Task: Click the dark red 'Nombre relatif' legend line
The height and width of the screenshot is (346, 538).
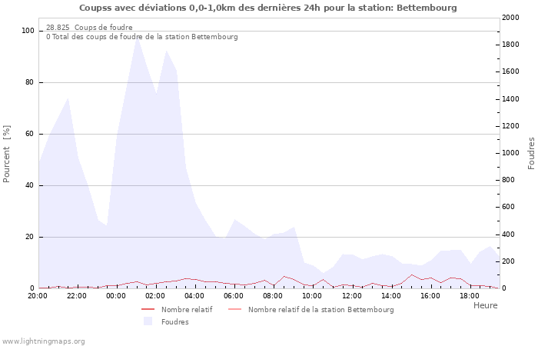Action: pyautogui.click(x=148, y=309)
